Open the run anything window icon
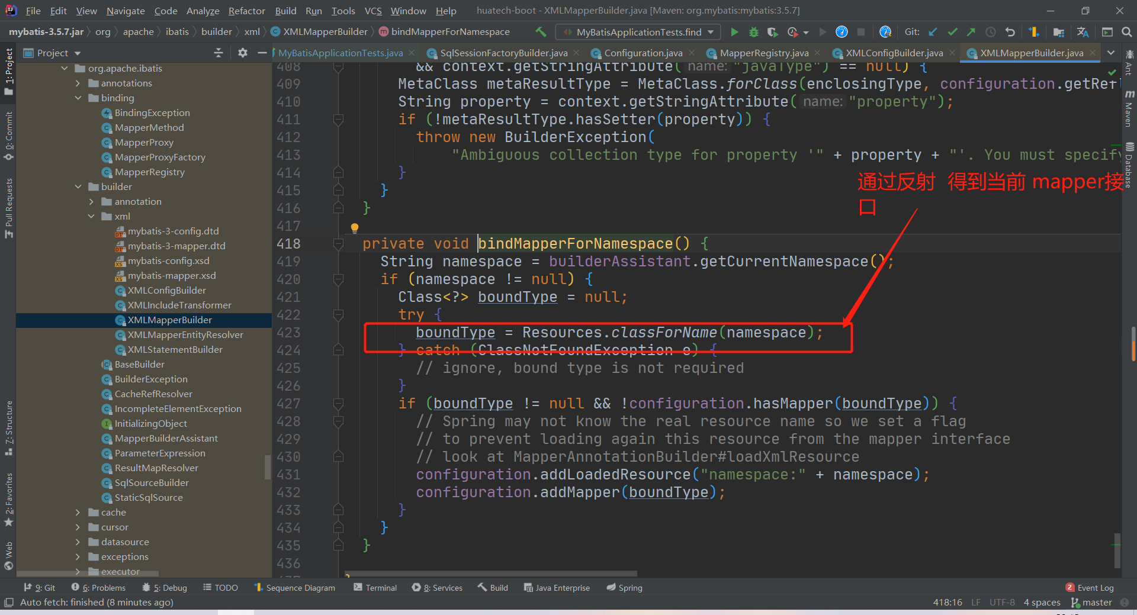The height and width of the screenshot is (615, 1137). pos(1107,32)
